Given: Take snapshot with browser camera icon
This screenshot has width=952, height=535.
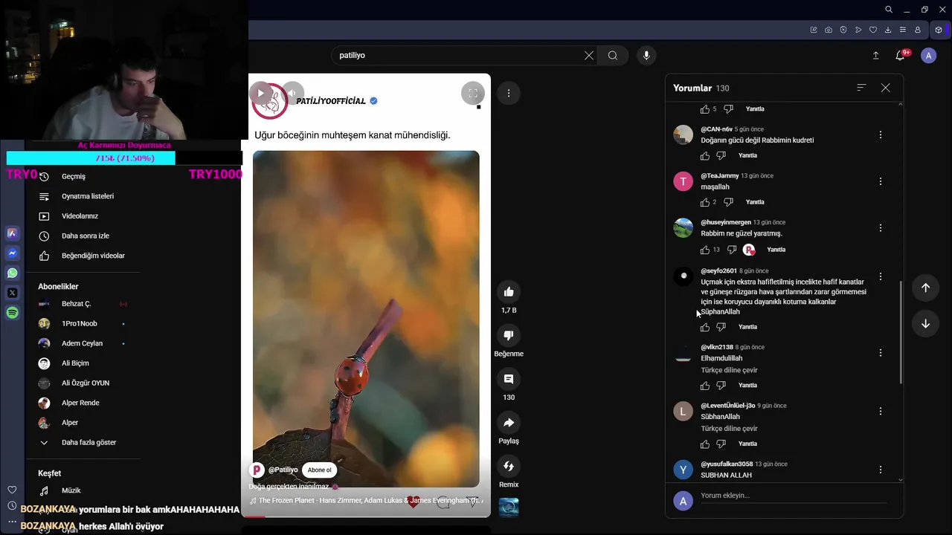Looking at the screenshot, I should pyautogui.click(x=829, y=30).
